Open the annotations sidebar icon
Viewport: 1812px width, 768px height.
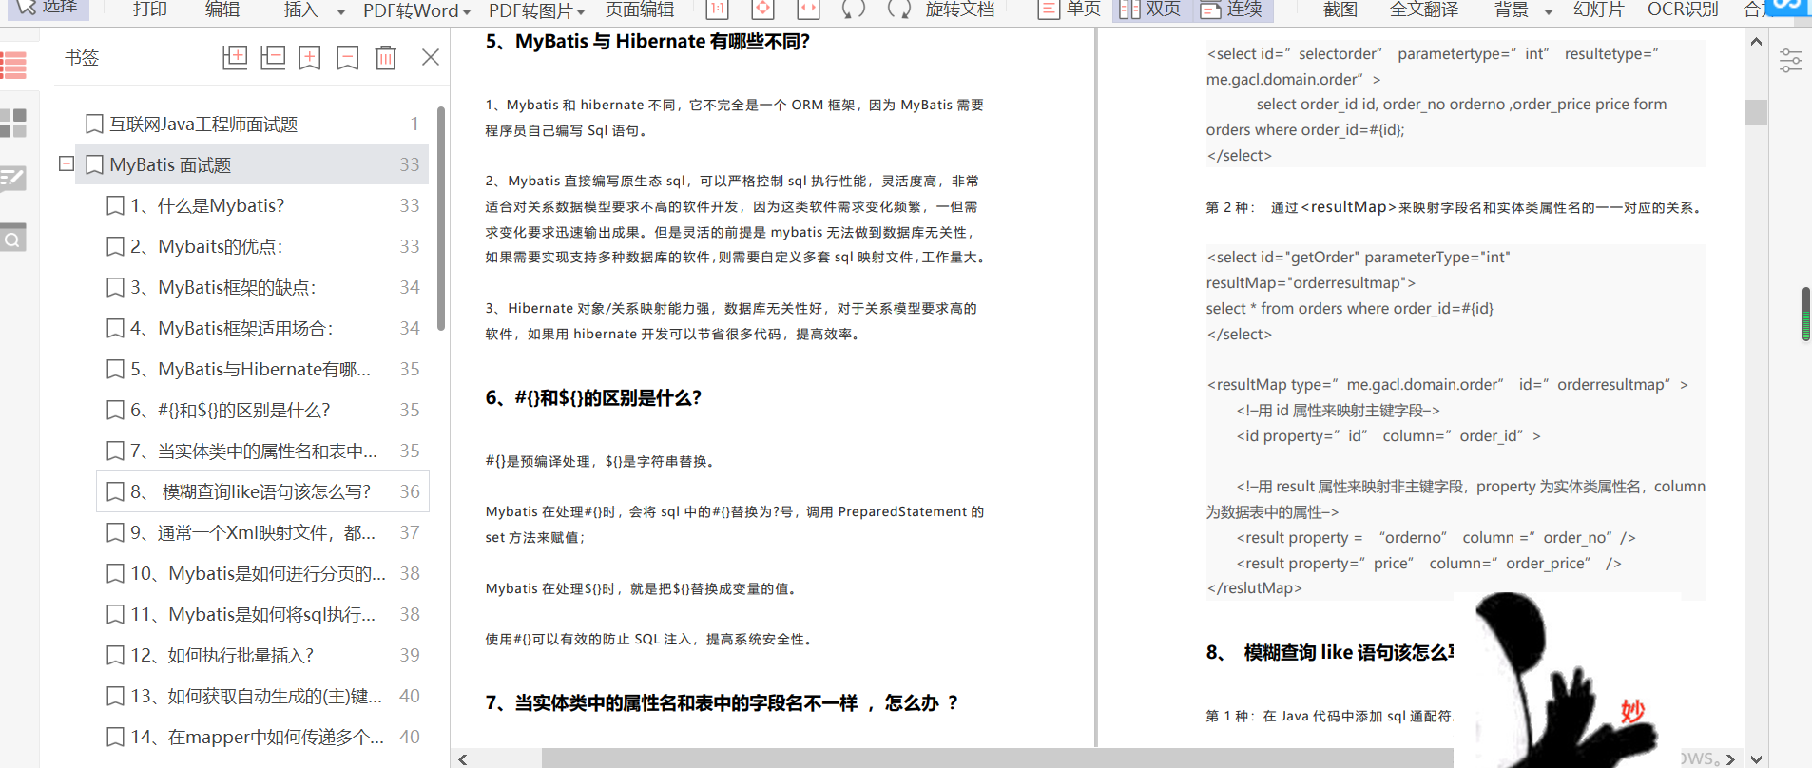(13, 179)
